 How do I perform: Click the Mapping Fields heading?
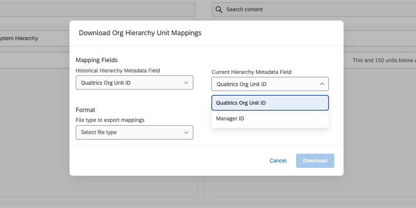[96, 60]
